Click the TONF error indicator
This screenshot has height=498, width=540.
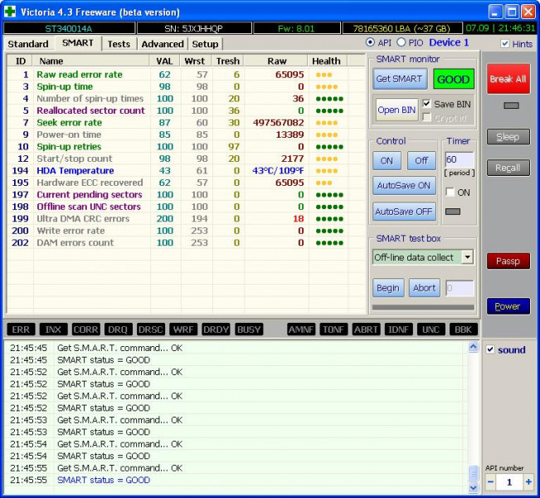333,330
